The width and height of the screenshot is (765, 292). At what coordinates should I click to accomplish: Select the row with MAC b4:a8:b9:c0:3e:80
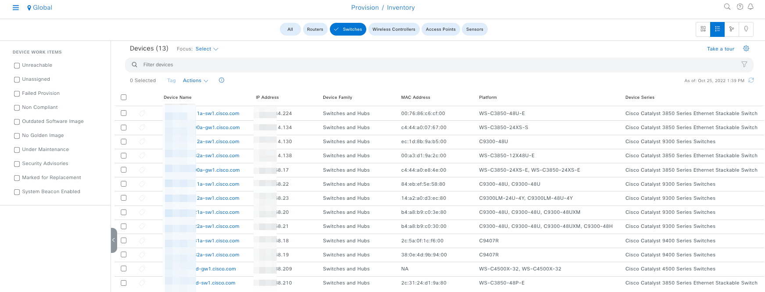click(124, 212)
